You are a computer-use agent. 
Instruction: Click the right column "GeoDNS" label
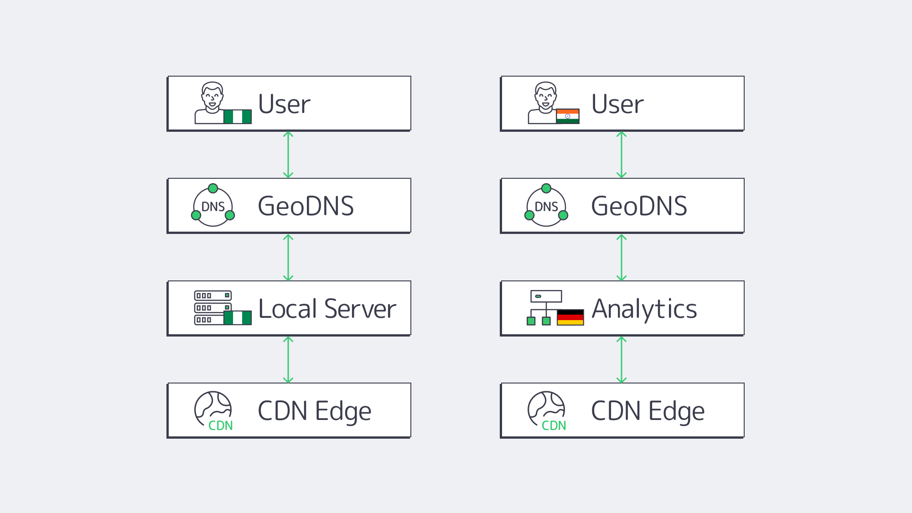[639, 206]
